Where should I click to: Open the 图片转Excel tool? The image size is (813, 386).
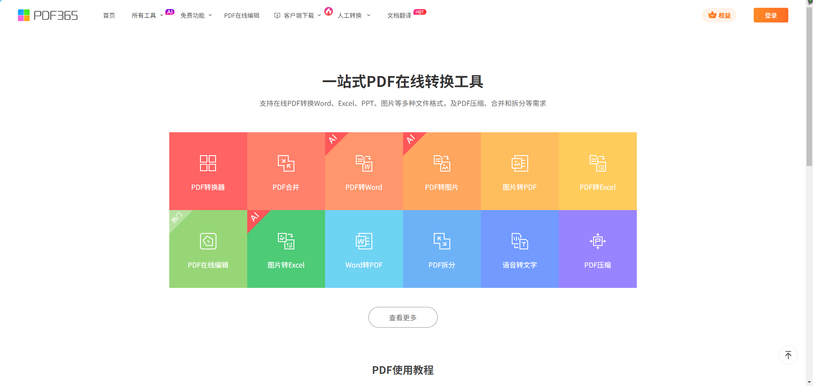pos(286,249)
